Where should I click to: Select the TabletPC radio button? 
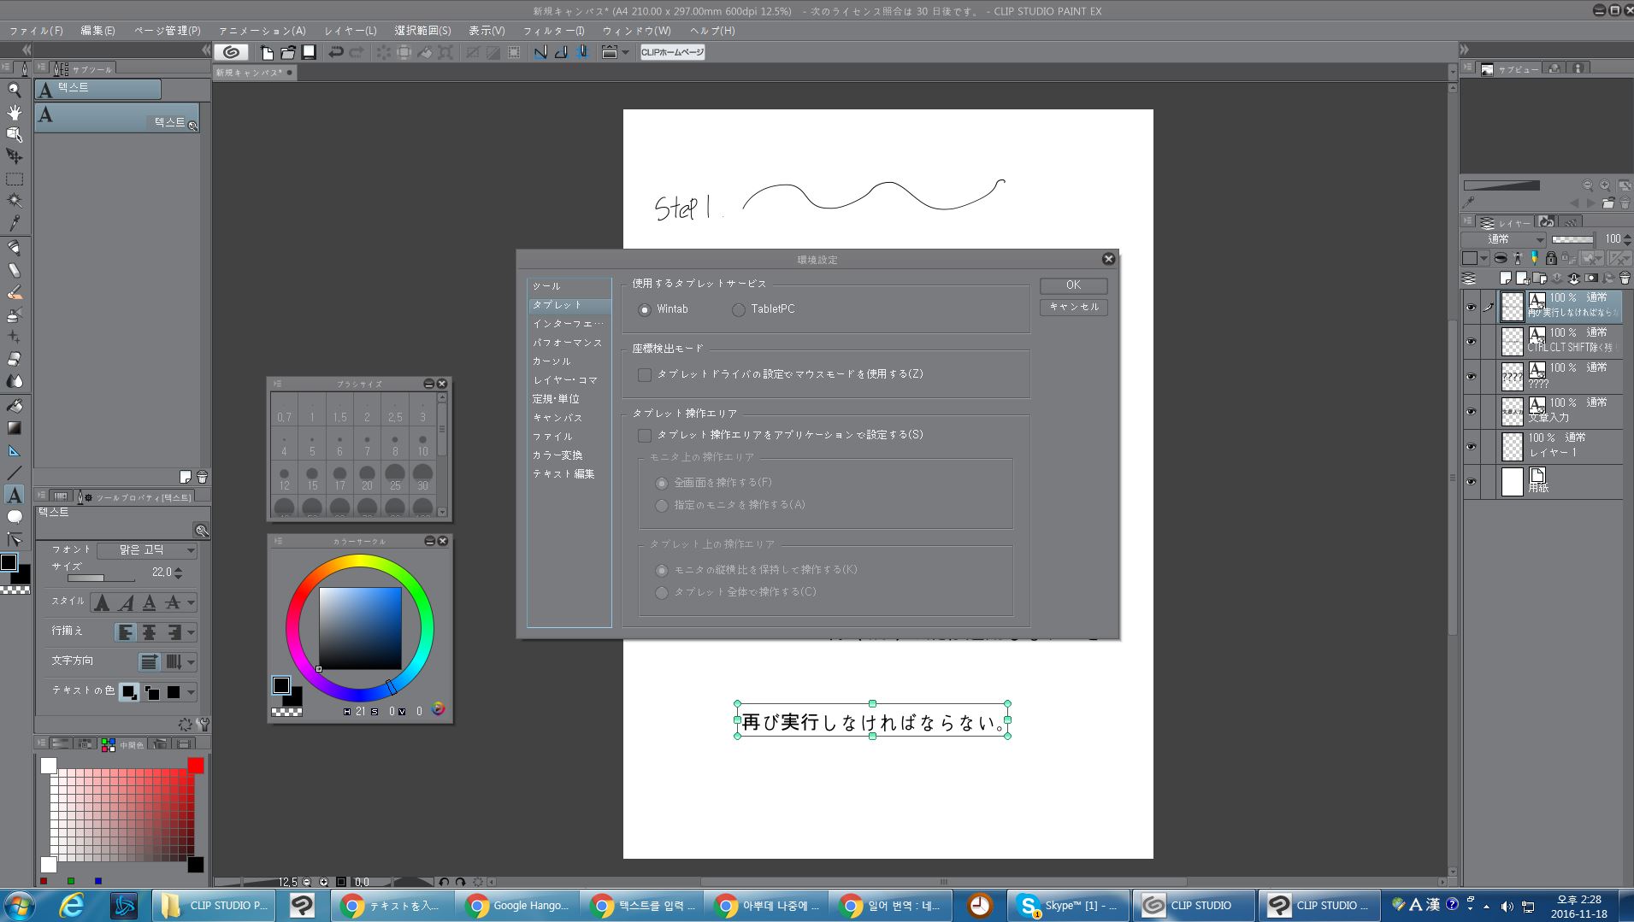coord(739,310)
